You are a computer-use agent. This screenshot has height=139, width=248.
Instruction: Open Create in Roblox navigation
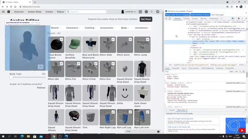click(x=49, y=12)
